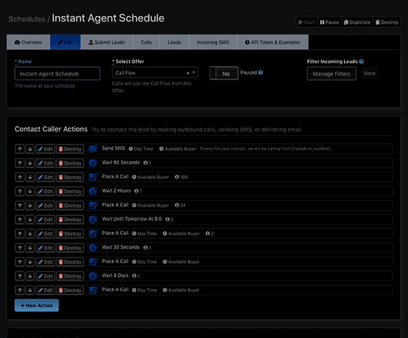Duplicate this schedule
The width and height of the screenshot is (408, 338).
357,22
